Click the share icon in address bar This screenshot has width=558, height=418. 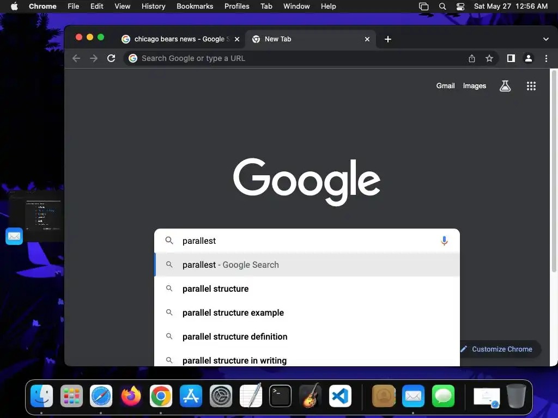472,58
